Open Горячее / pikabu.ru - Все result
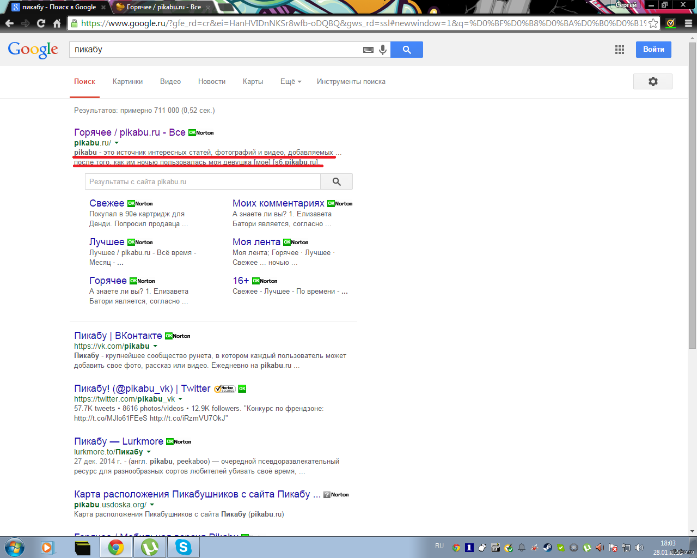Viewport: 697px width, 558px height. pos(130,132)
